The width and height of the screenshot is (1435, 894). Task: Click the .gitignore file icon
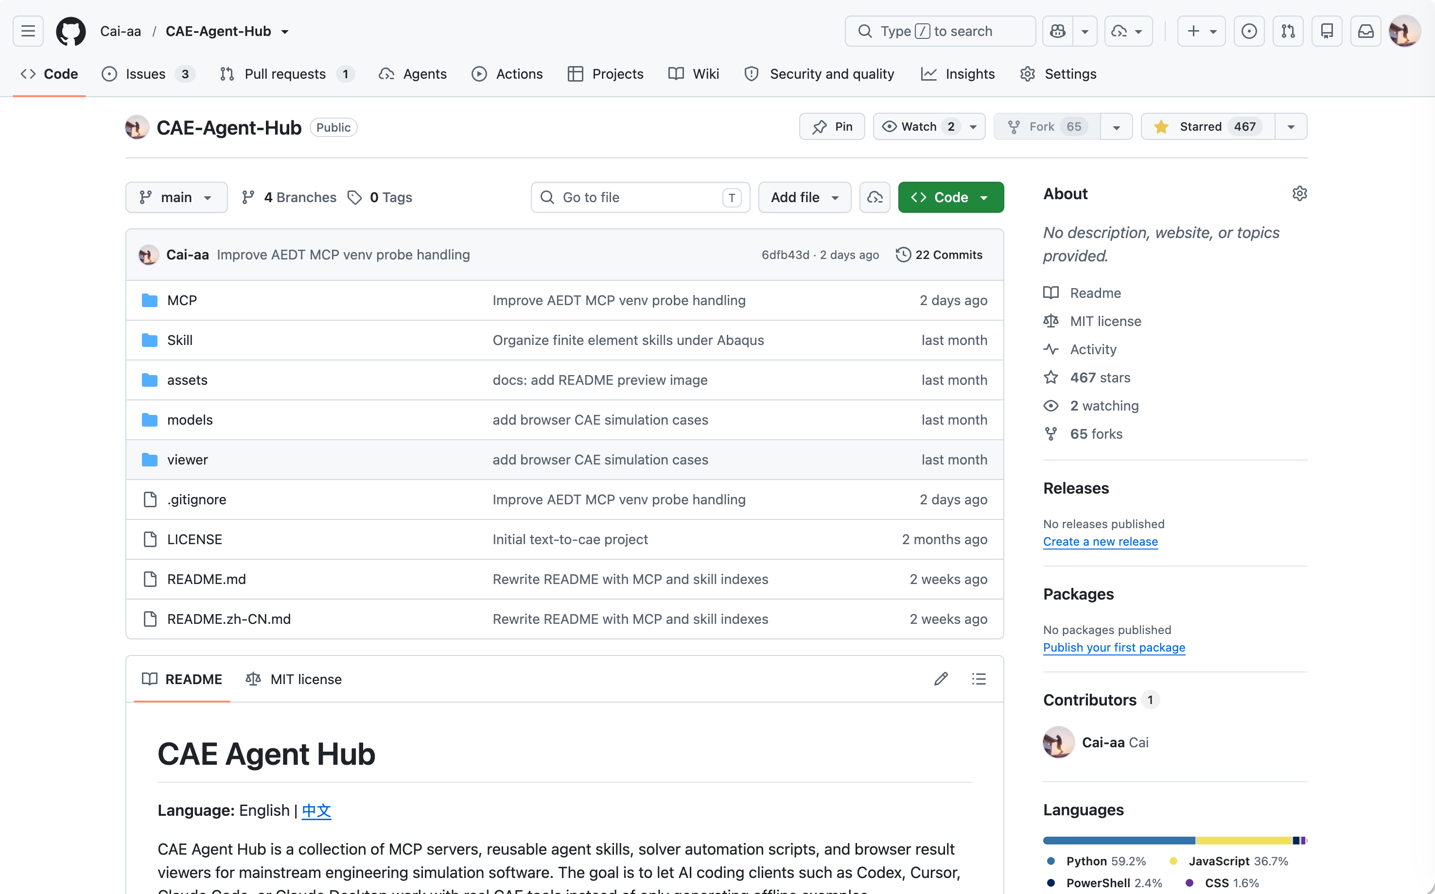pos(150,499)
